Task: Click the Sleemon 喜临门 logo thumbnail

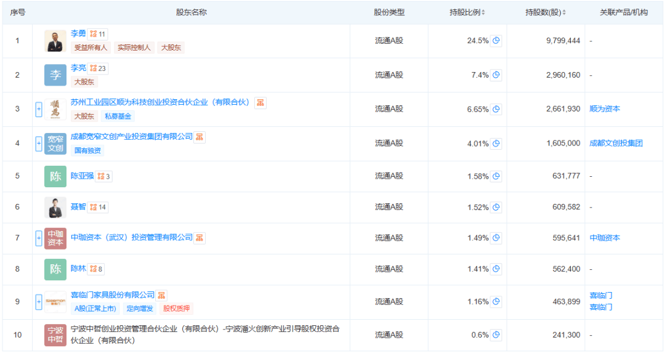Action: [55, 302]
